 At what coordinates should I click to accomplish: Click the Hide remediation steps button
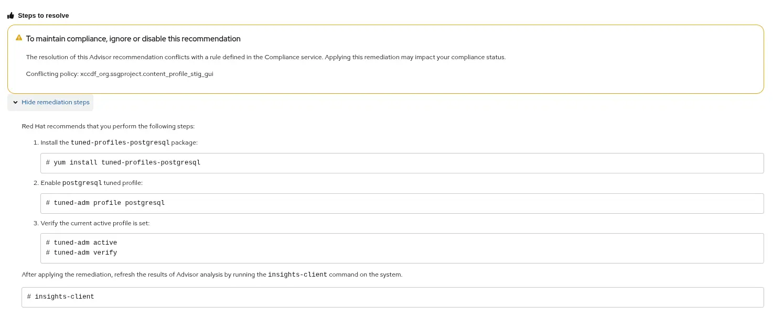pyautogui.click(x=50, y=102)
